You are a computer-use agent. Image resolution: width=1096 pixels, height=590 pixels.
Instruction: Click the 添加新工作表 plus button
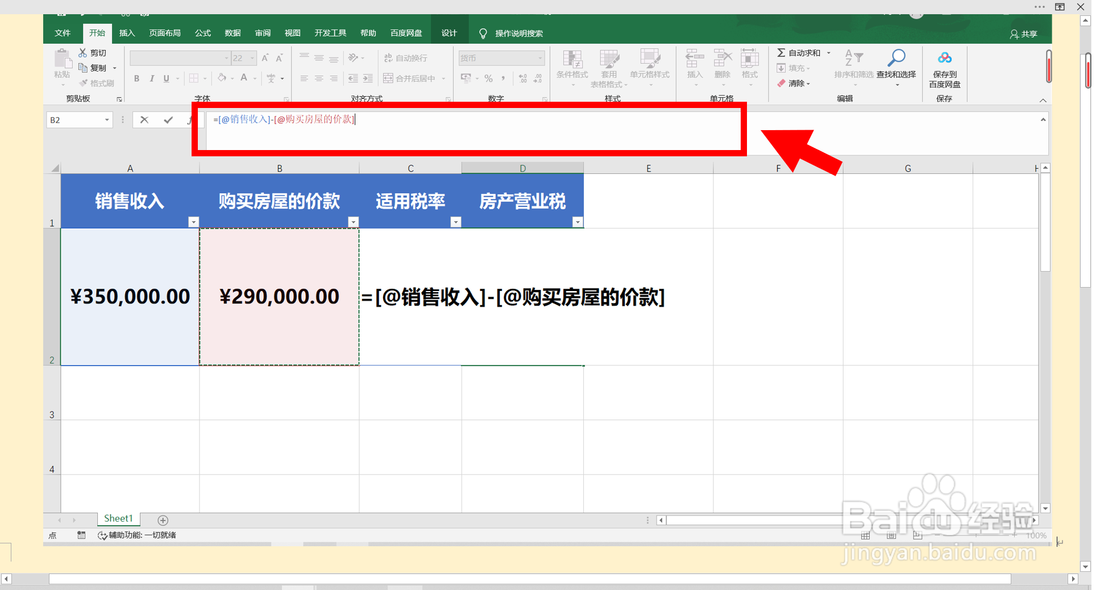click(x=163, y=520)
